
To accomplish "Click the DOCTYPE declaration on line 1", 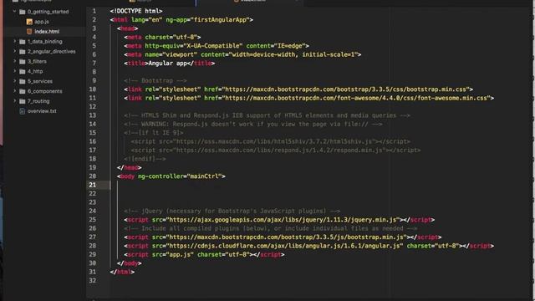I will (136, 11).
